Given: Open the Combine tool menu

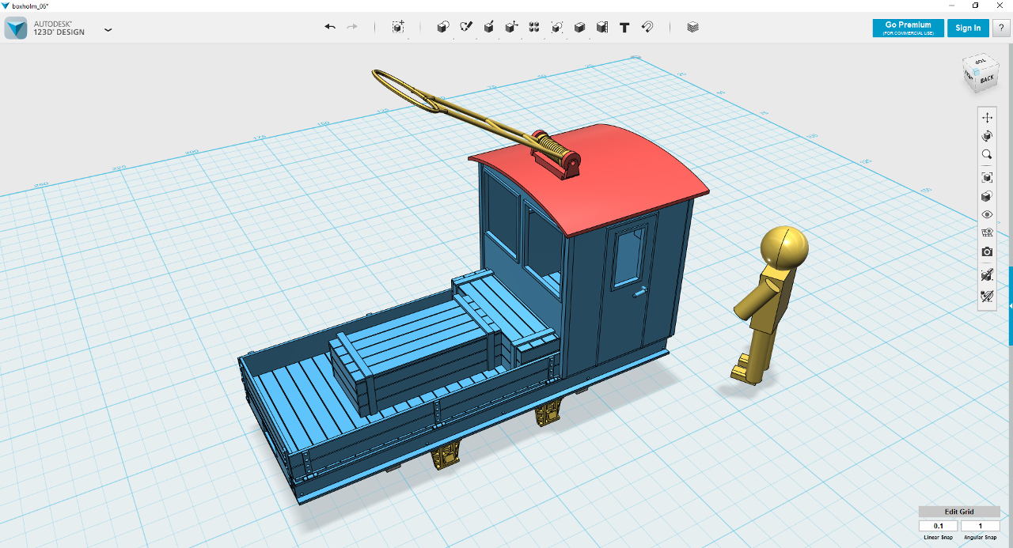Looking at the screenshot, I should coord(579,27).
